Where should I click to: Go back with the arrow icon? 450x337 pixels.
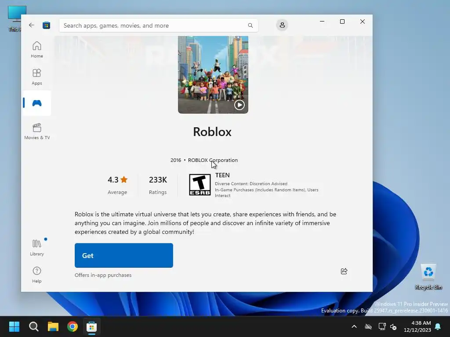(x=32, y=25)
